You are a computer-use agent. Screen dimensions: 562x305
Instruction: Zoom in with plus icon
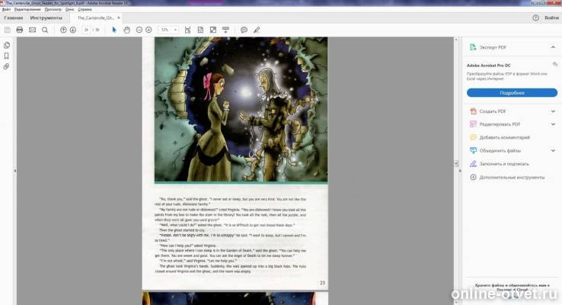[x=148, y=30]
